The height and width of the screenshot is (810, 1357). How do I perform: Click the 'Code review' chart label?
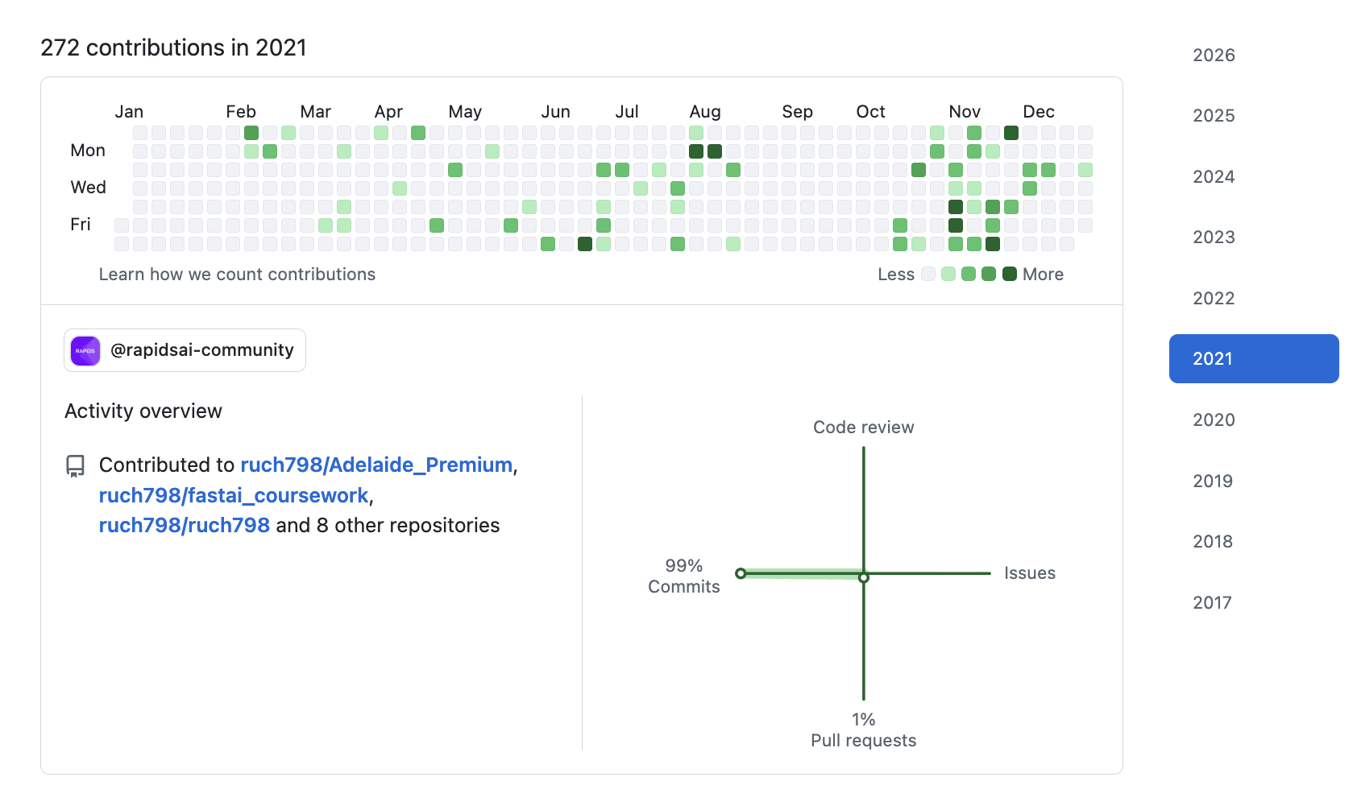click(x=864, y=428)
